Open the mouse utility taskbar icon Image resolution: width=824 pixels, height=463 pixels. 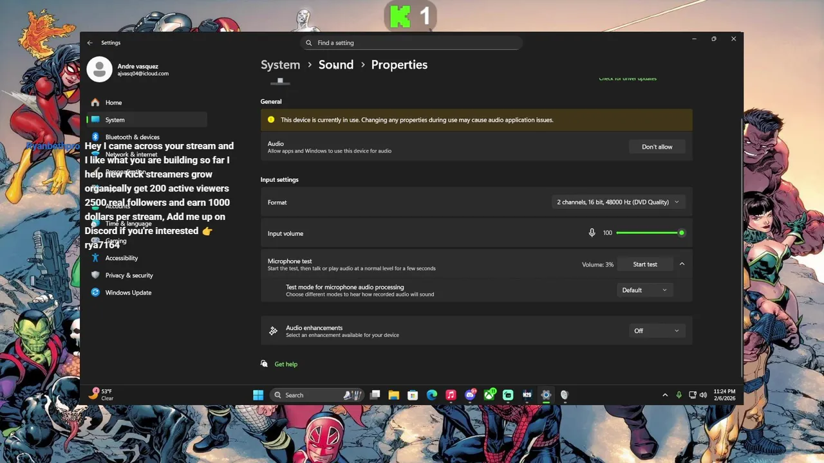565,395
